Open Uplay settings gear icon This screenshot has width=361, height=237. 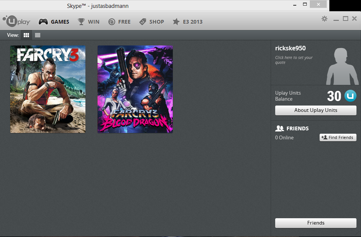324,19
